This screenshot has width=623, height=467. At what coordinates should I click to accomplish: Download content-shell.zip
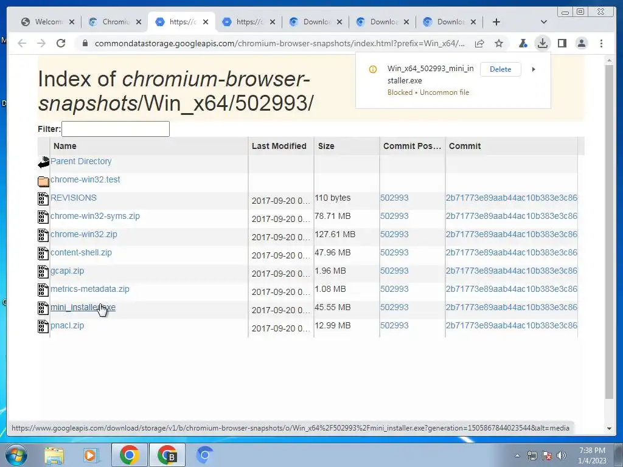click(81, 252)
